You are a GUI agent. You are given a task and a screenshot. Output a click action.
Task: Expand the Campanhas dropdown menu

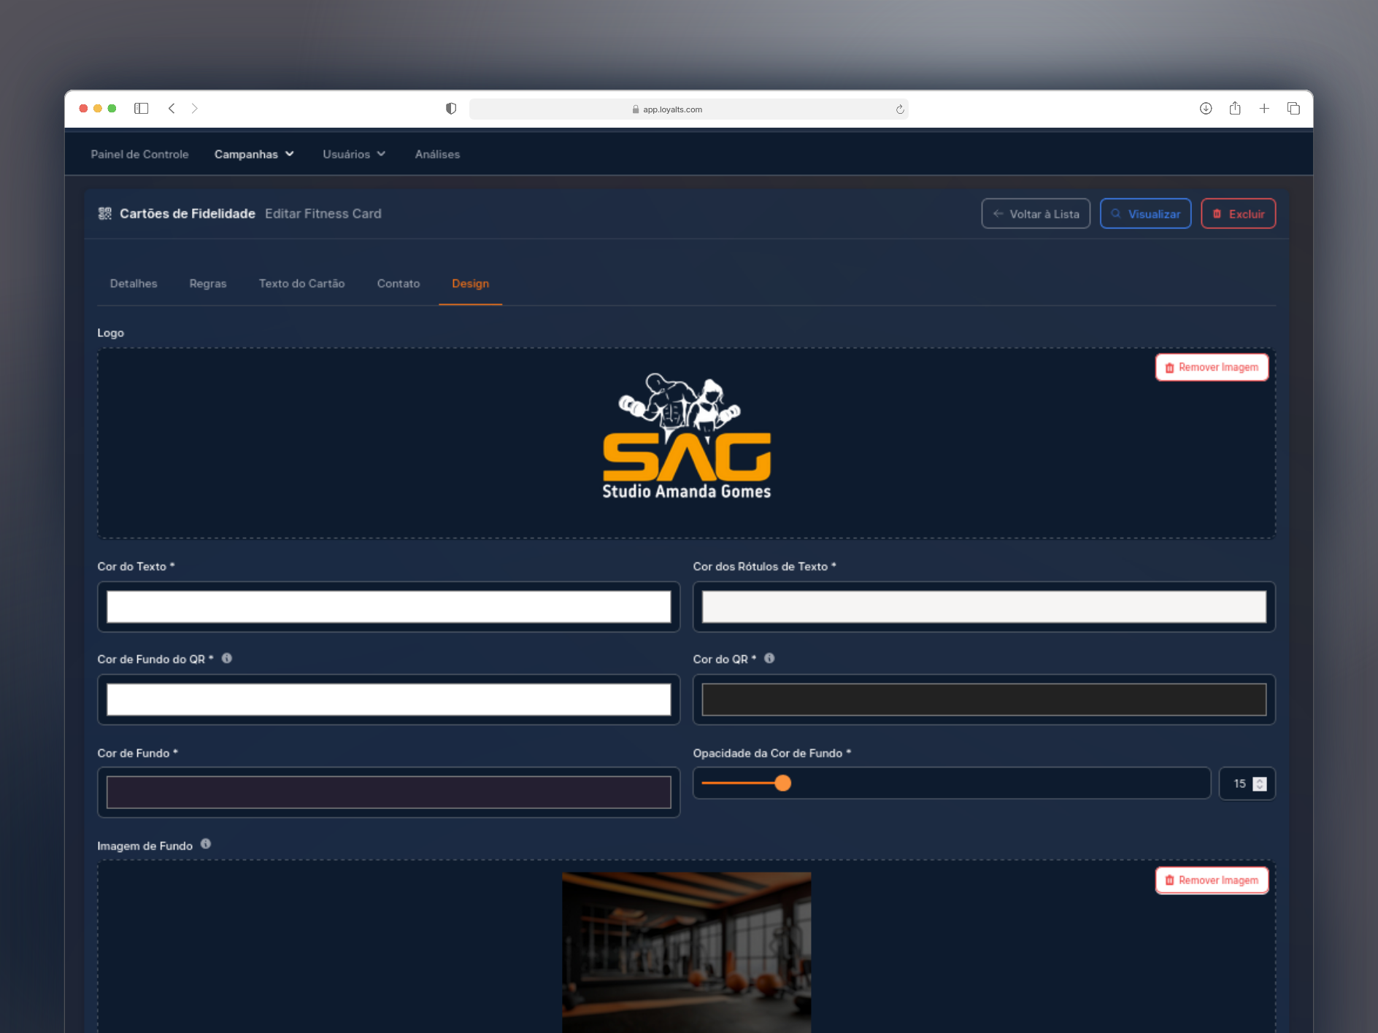pyautogui.click(x=254, y=154)
